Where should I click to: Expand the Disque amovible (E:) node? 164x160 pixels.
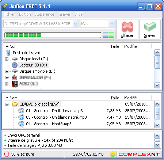click(x=7, y=71)
